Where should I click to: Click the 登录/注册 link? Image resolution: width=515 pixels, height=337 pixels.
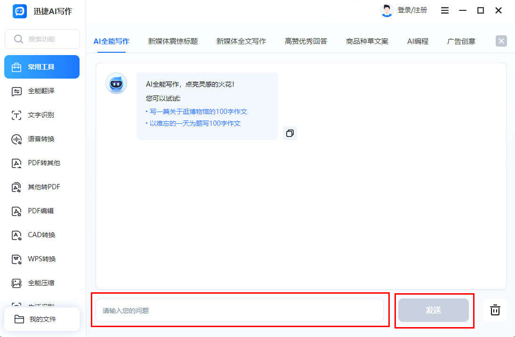click(x=412, y=10)
